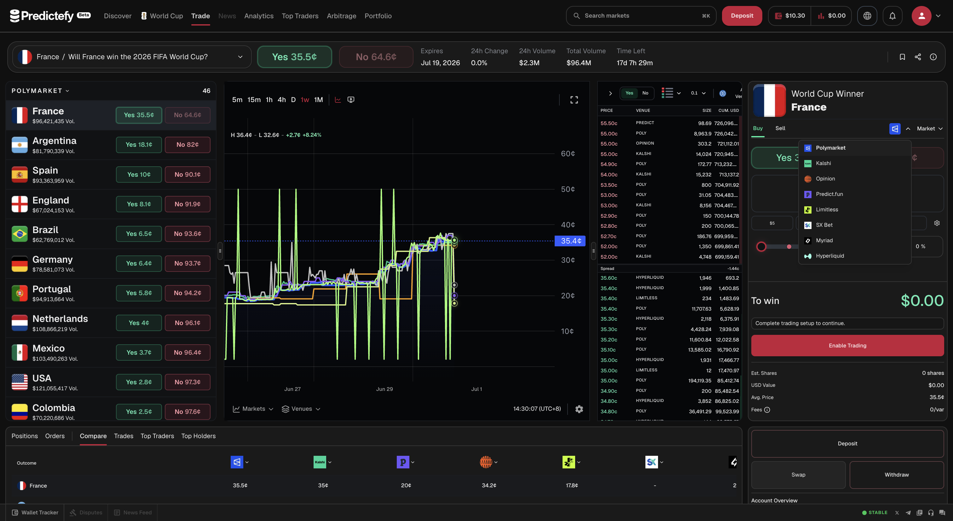The height and width of the screenshot is (521, 953).
Task: Switch order book to No side
Action: pos(645,93)
